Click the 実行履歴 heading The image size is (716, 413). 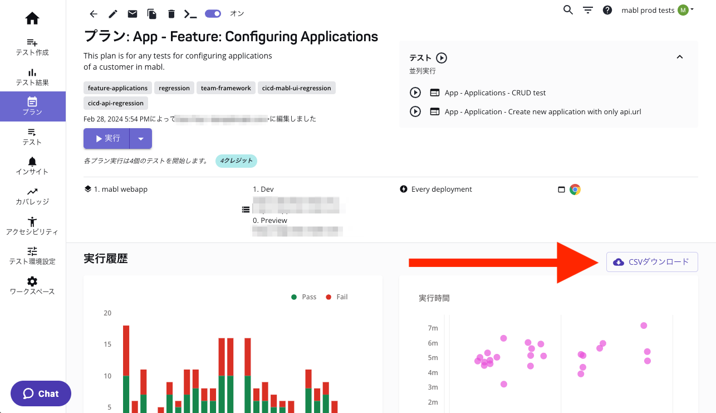coord(106,259)
